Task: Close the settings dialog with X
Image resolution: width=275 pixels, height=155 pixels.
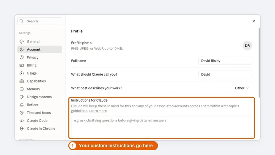Action: click(x=254, y=21)
